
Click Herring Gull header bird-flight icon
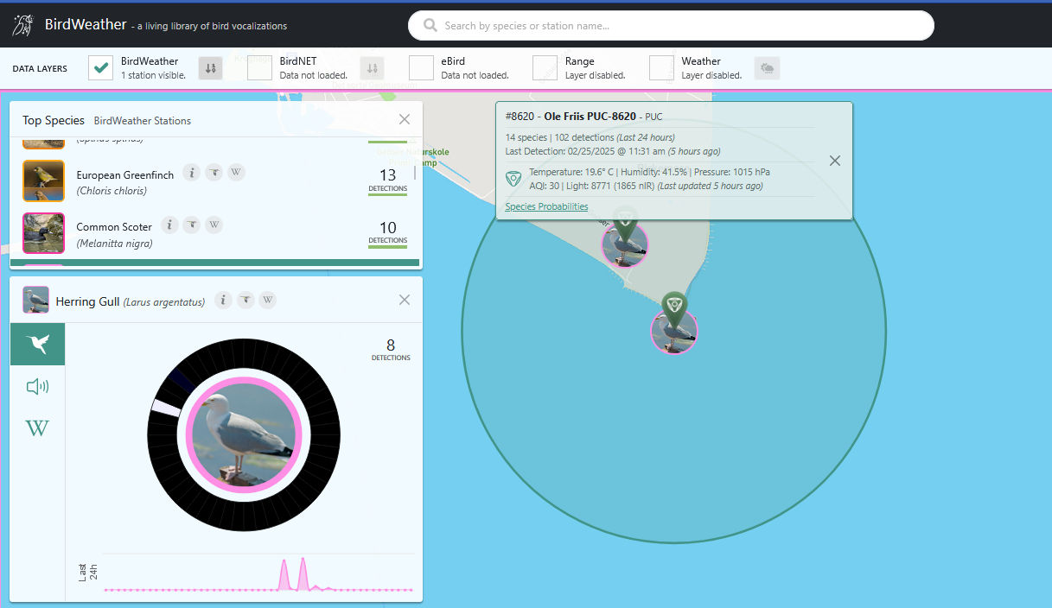[x=246, y=300]
